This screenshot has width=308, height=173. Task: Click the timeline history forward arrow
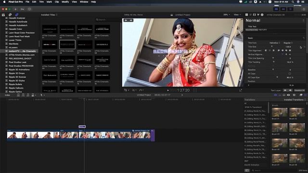pyautogui.click(x=182, y=95)
